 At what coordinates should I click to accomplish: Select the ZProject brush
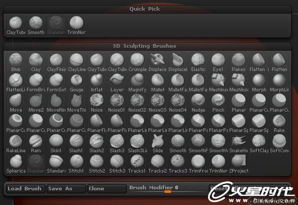click(239, 164)
